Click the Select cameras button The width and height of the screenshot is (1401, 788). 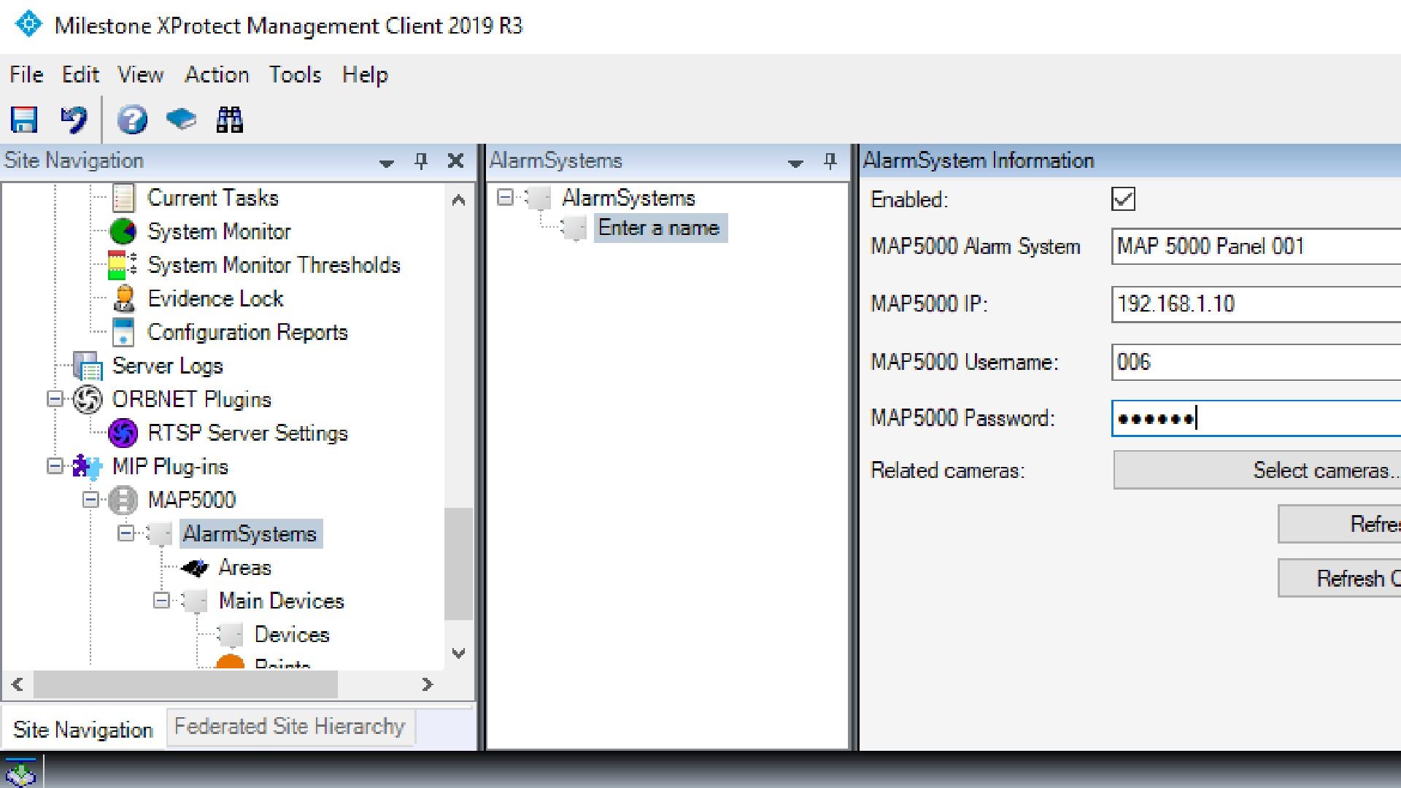[x=1257, y=470]
